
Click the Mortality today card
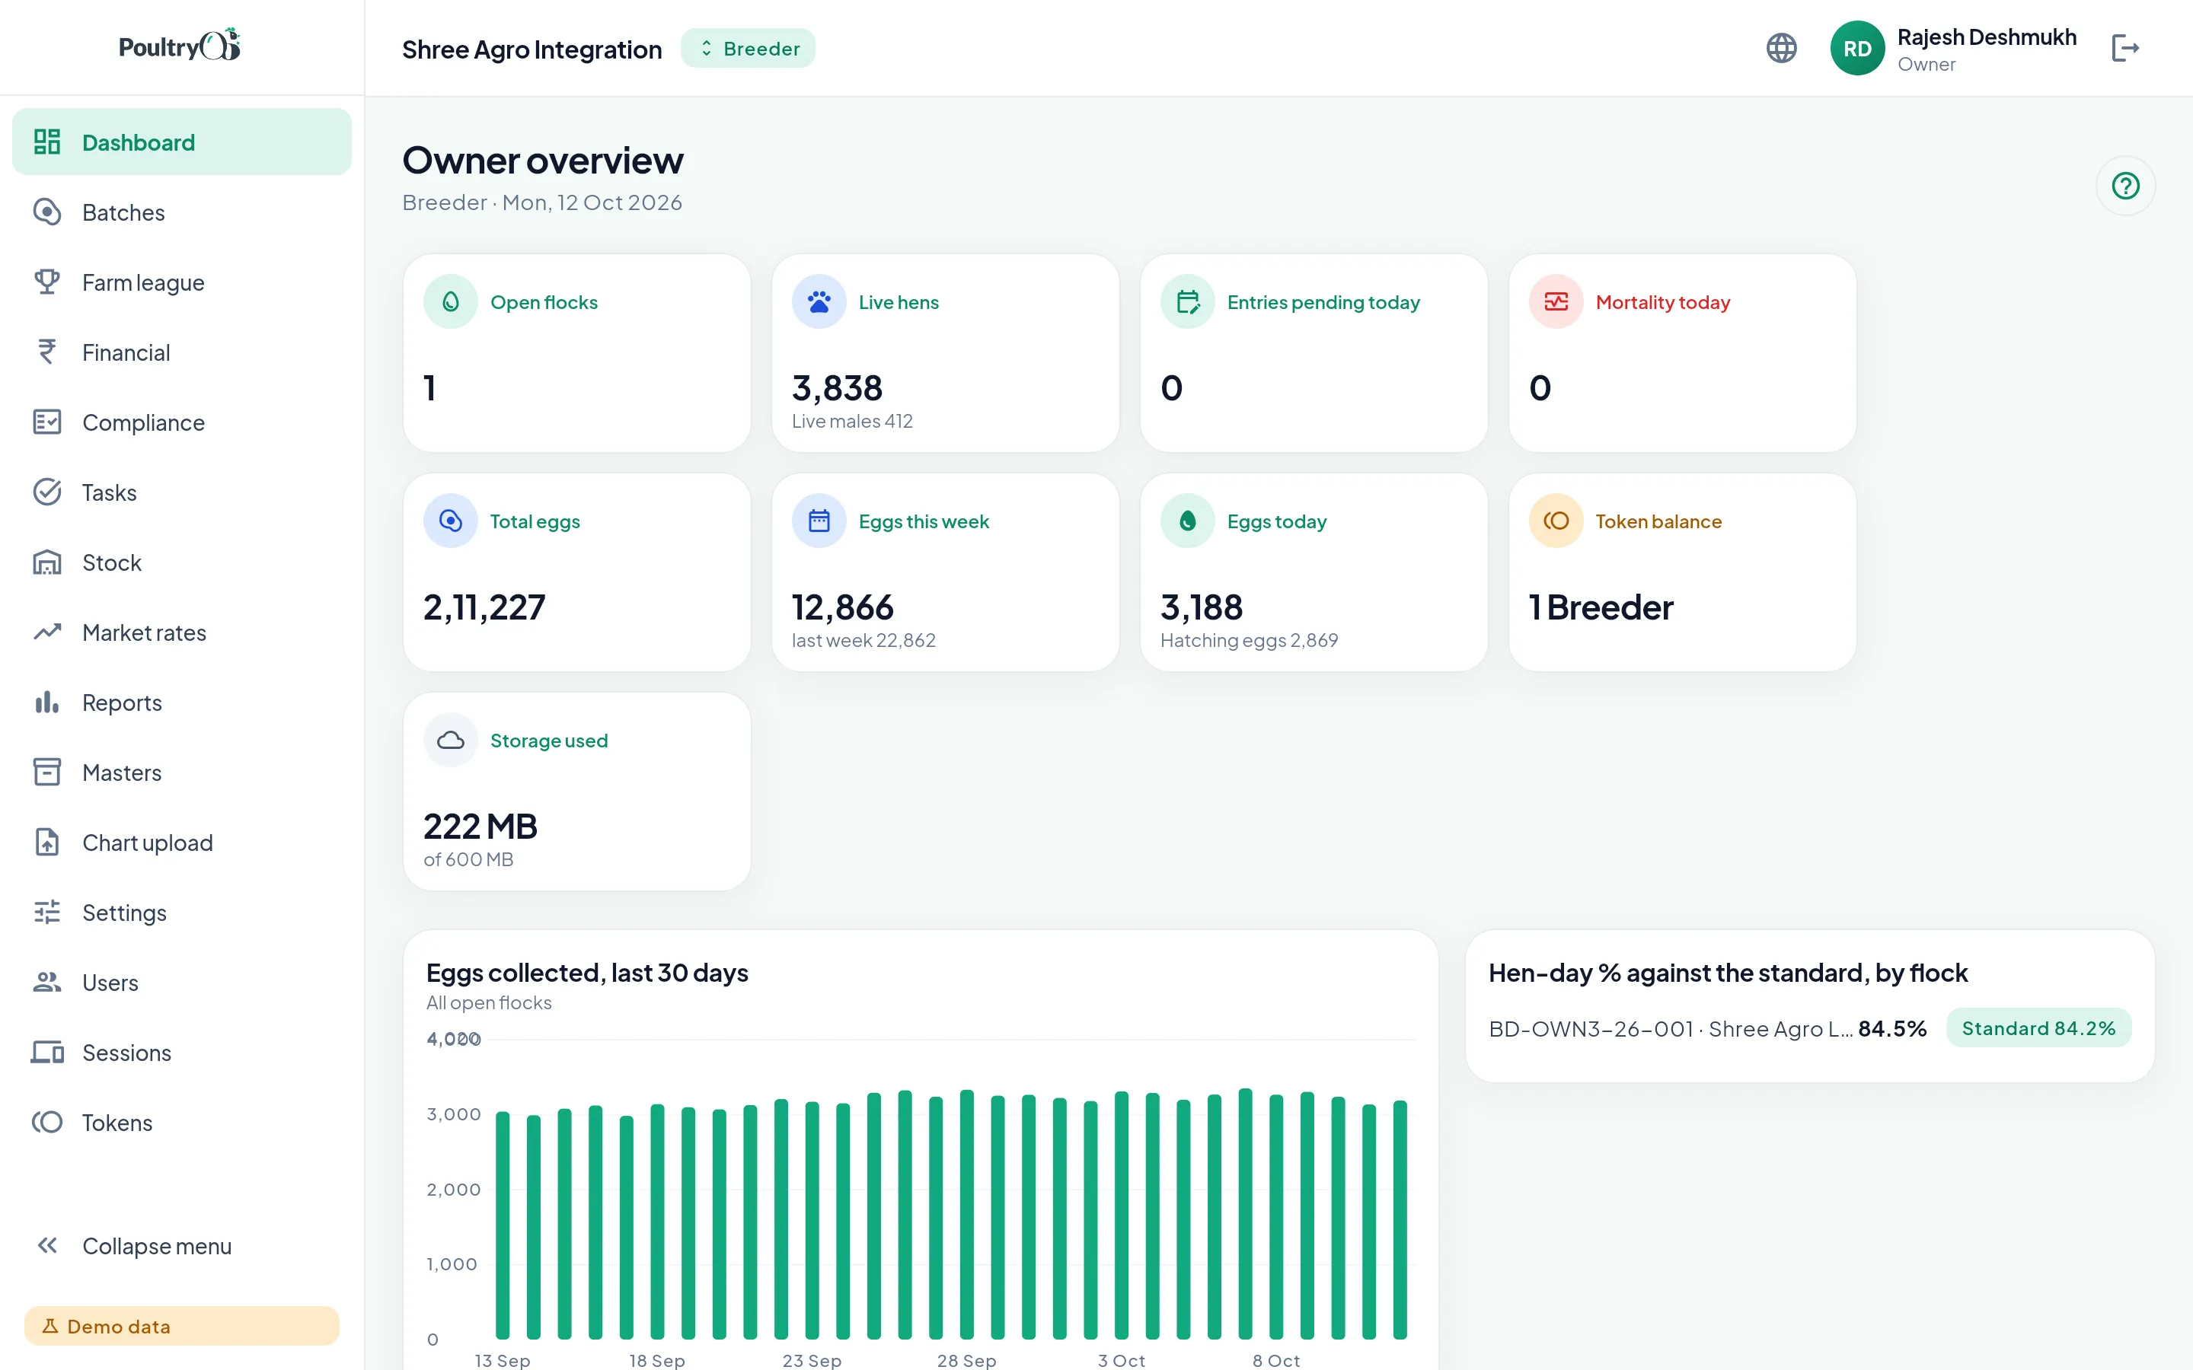click(1682, 353)
